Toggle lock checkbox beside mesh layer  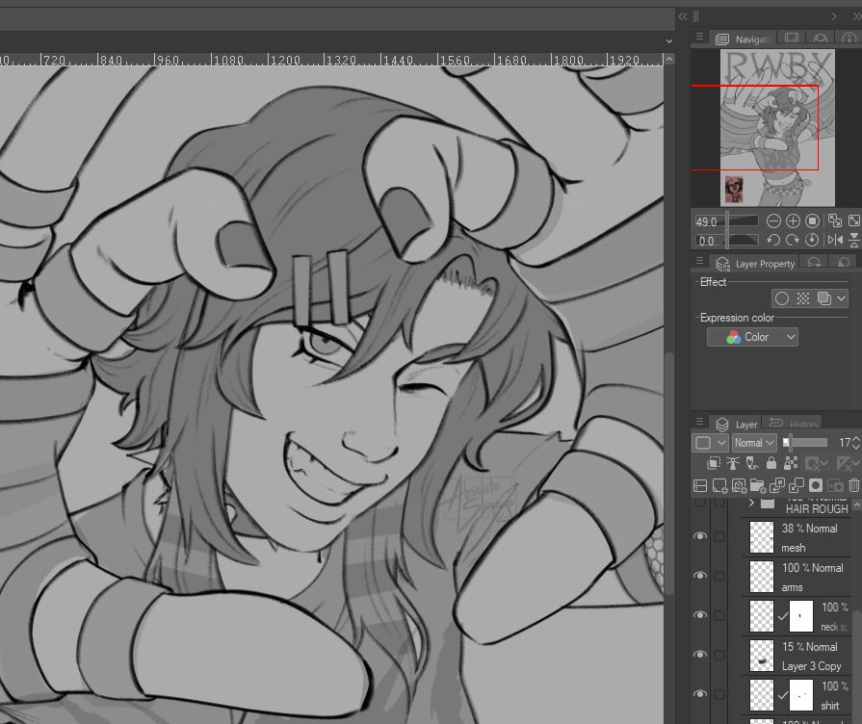click(719, 536)
